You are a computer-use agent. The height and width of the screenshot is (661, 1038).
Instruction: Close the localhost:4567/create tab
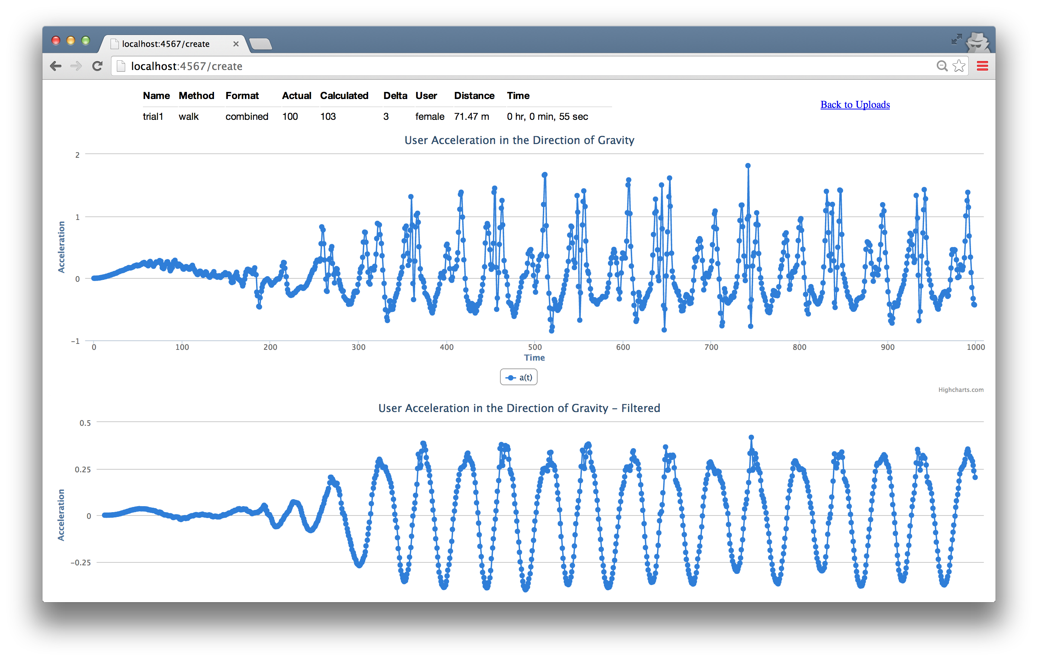point(236,44)
